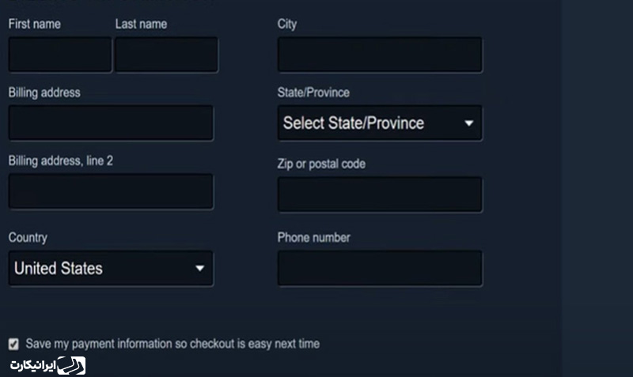
Task: Focus the Last name input field
Action: pyautogui.click(x=166, y=55)
